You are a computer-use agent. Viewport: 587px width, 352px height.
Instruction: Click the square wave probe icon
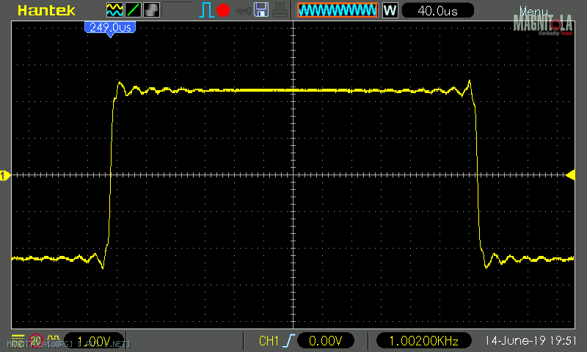[54, 339]
